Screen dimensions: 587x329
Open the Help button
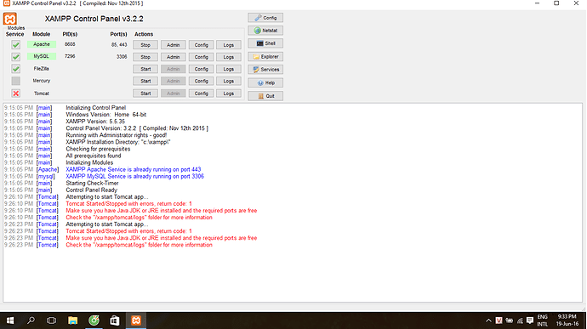[x=265, y=82]
